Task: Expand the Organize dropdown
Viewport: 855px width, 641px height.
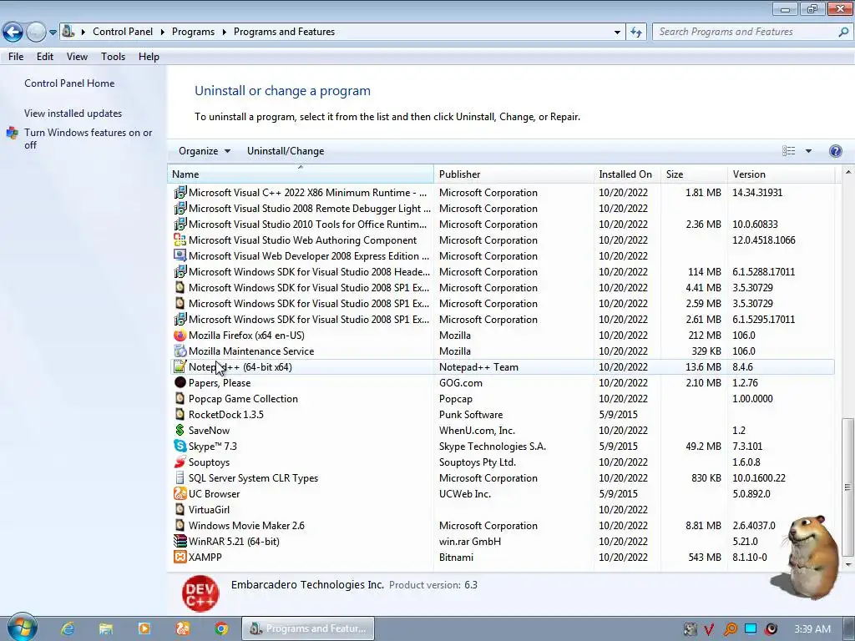Action: pyautogui.click(x=205, y=151)
